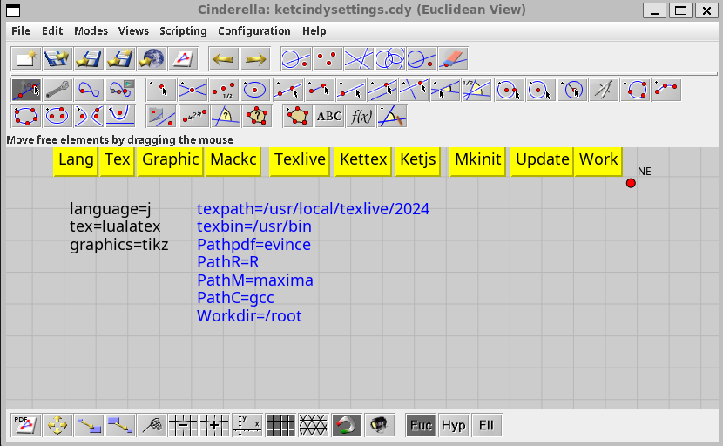Select the angle bisector tool
This screenshot has width=723, height=446.
tap(476, 90)
